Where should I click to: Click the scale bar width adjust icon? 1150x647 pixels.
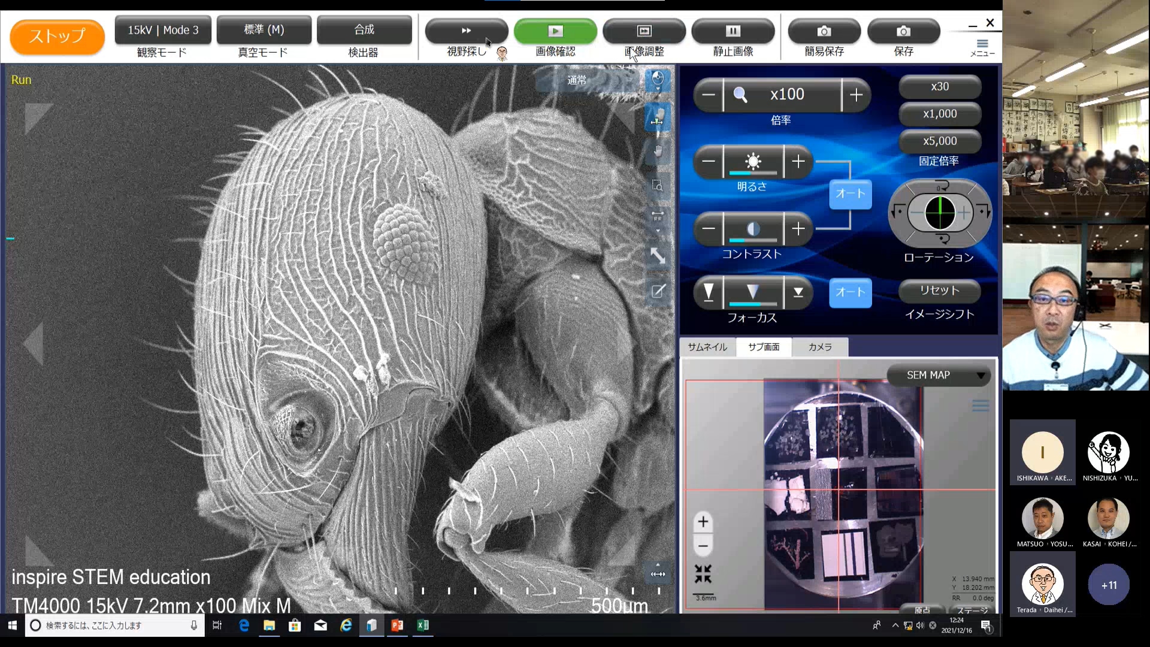click(x=658, y=572)
